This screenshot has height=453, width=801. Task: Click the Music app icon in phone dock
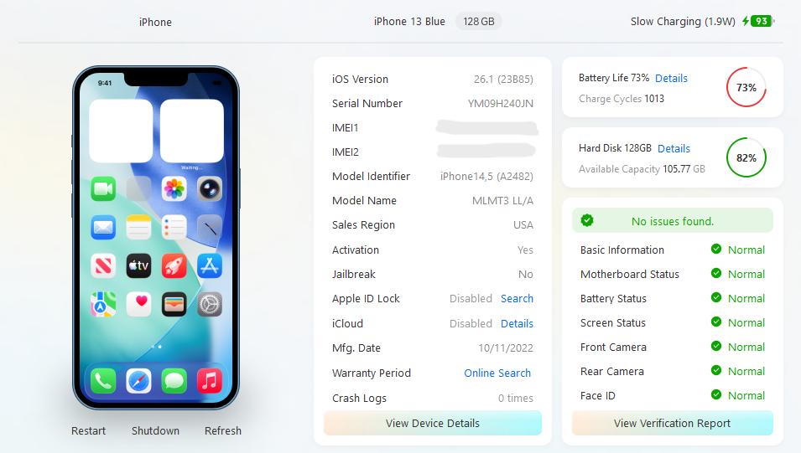pos(210,381)
